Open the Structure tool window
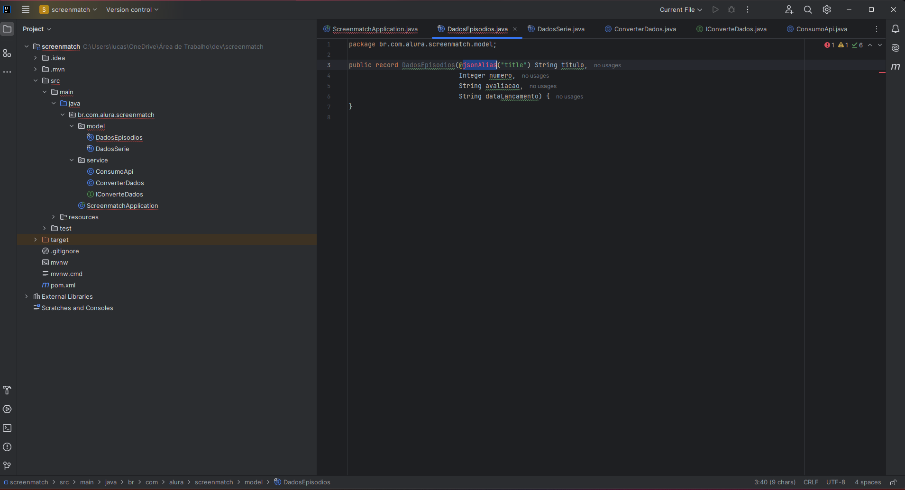Screen dimensions: 905x490 click(x=7, y=53)
